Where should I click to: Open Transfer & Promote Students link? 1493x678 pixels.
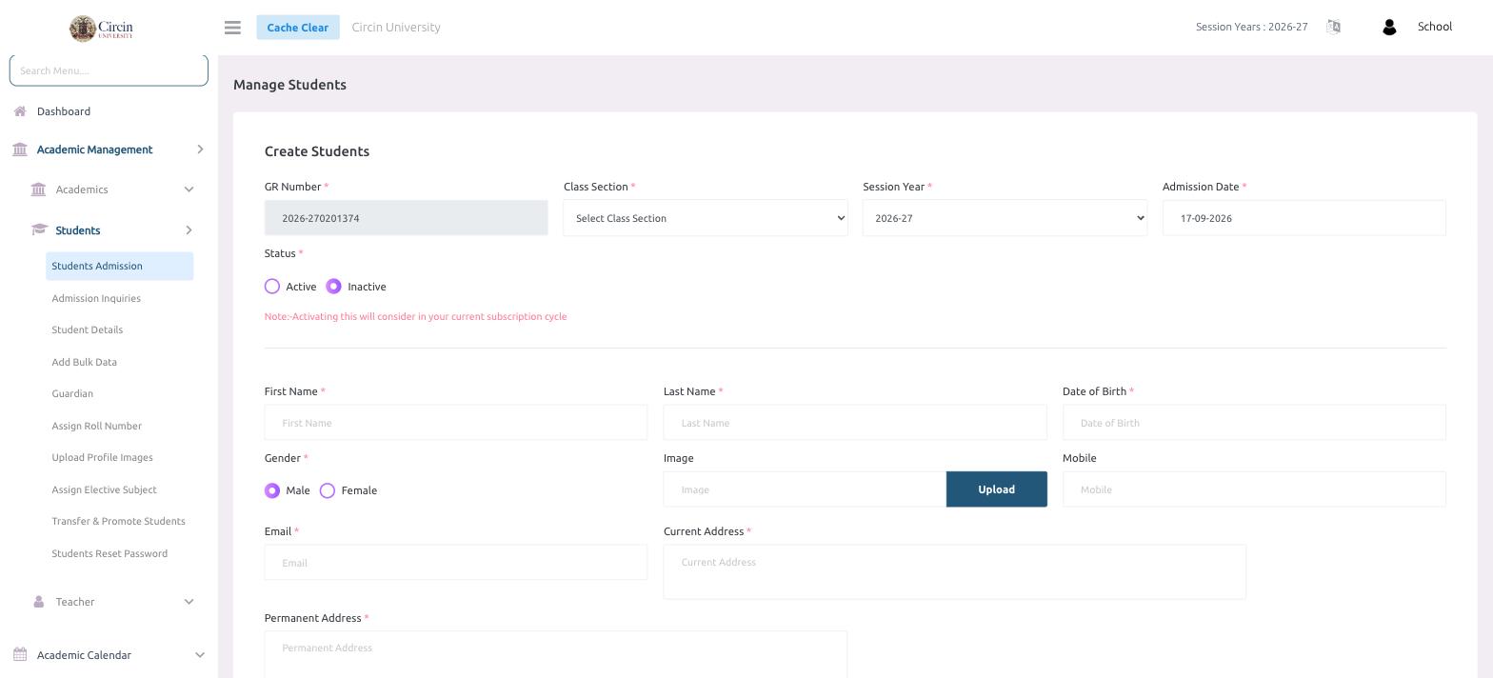(x=119, y=522)
